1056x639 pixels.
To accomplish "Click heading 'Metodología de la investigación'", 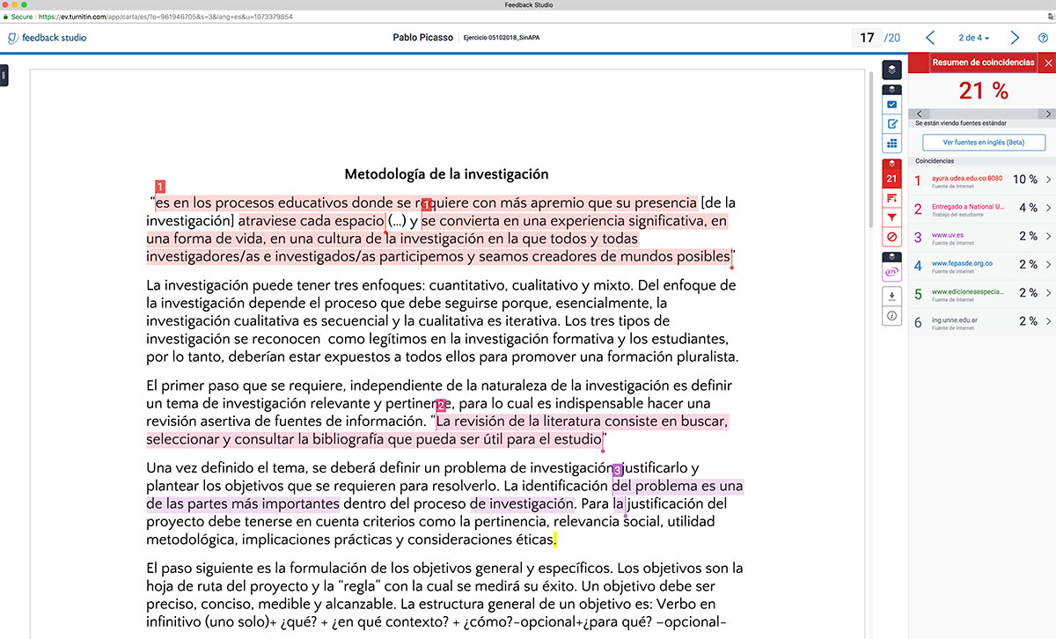I will pyautogui.click(x=446, y=174).
